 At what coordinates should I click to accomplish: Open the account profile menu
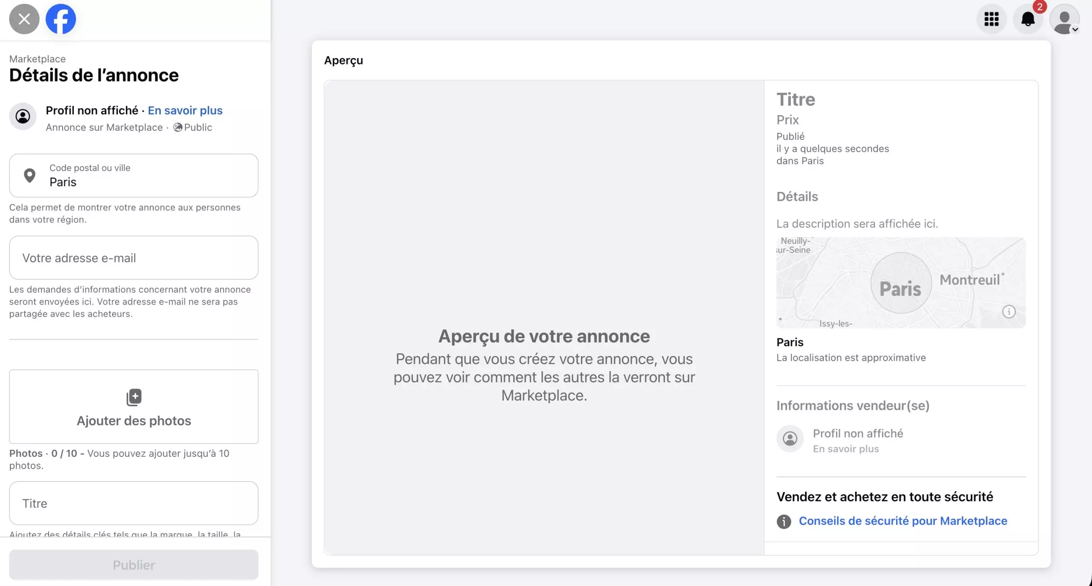click(x=1064, y=19)
